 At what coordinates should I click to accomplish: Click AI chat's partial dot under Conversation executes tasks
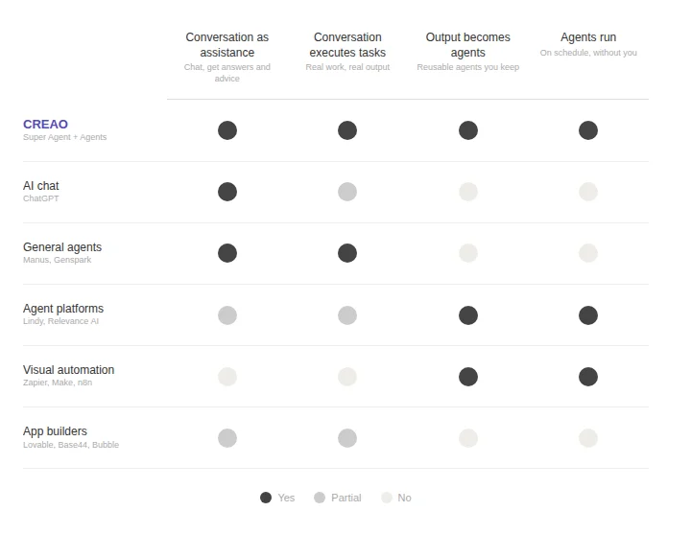[x=347, y=192]
